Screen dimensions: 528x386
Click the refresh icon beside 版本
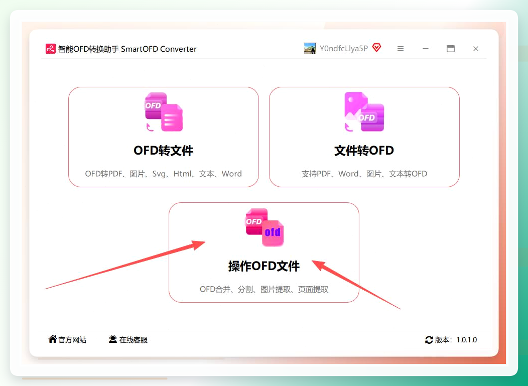point(429,340)
